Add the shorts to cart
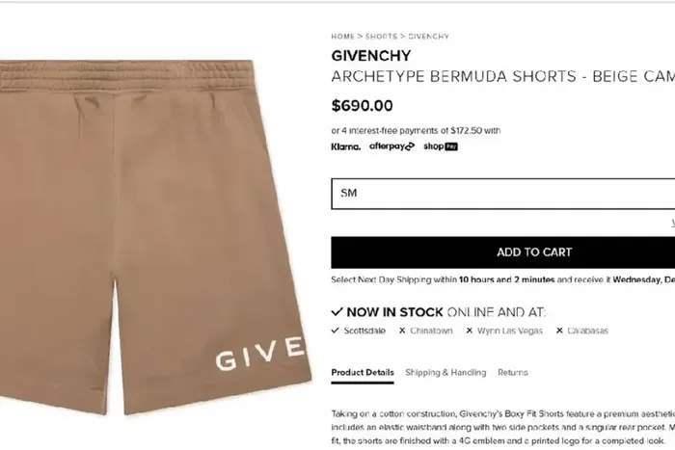Image resolution: width=675 pixels, height=450 pixels. pyautogui.click(x=502, y=252)
